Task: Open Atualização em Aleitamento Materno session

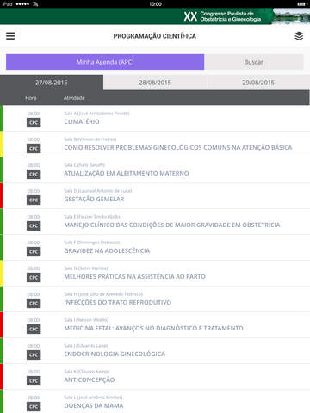Action: coord(155,170)
